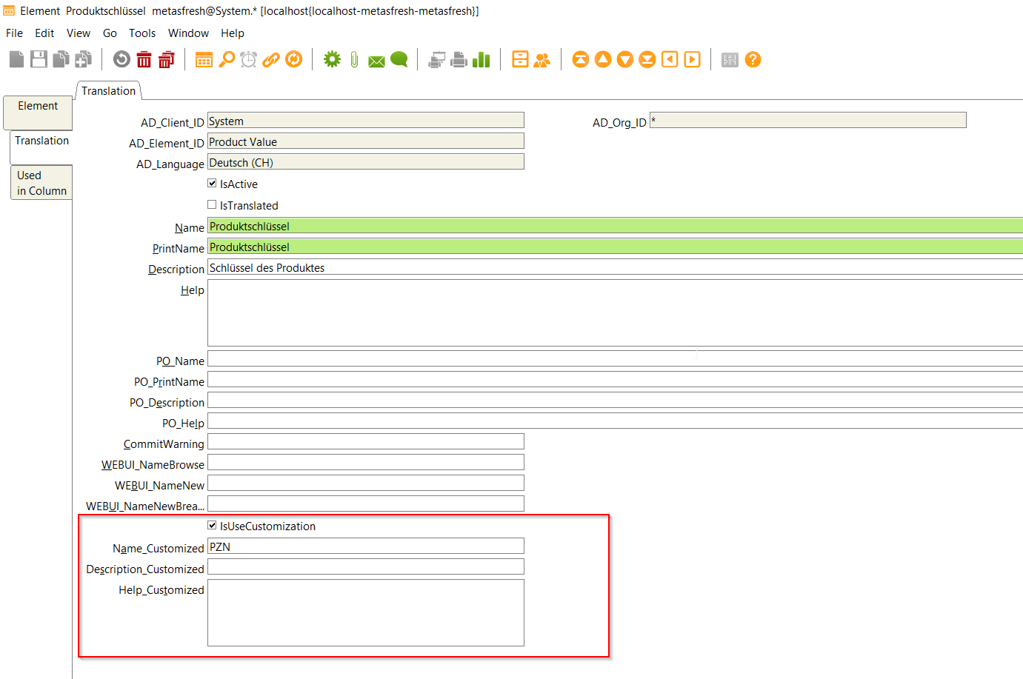Click the Refresh circular arrow icon
The image size is (1023, 679).
[121, 59]
